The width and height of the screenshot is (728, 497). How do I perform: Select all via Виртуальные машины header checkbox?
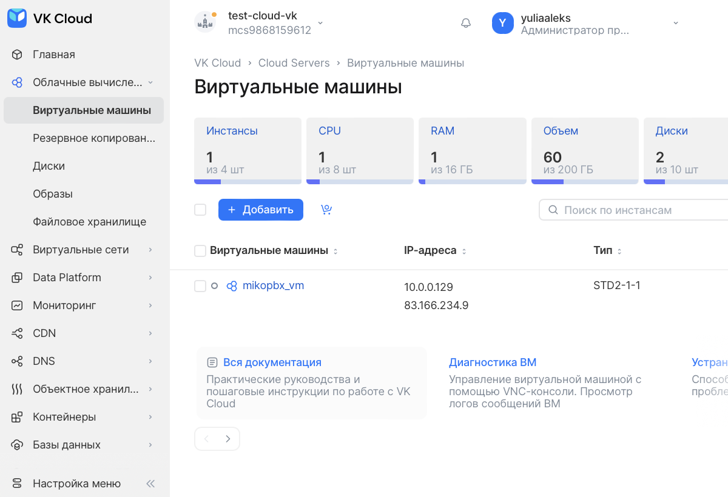tap(200, 251)
